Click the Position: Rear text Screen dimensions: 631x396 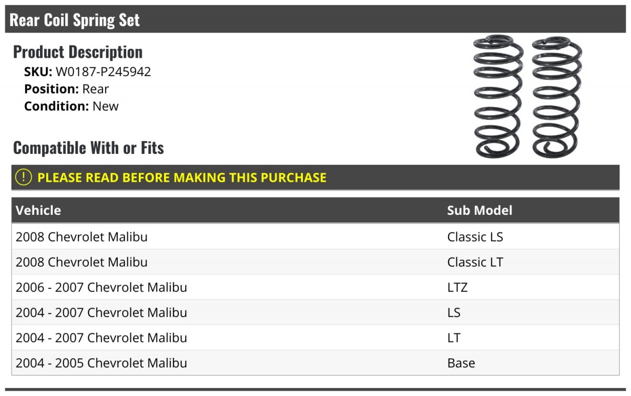(x=66, y=89)
